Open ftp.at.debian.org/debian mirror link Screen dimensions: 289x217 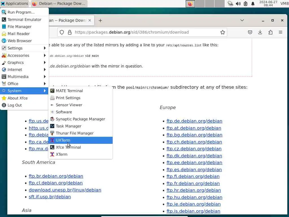coord(194,128)
